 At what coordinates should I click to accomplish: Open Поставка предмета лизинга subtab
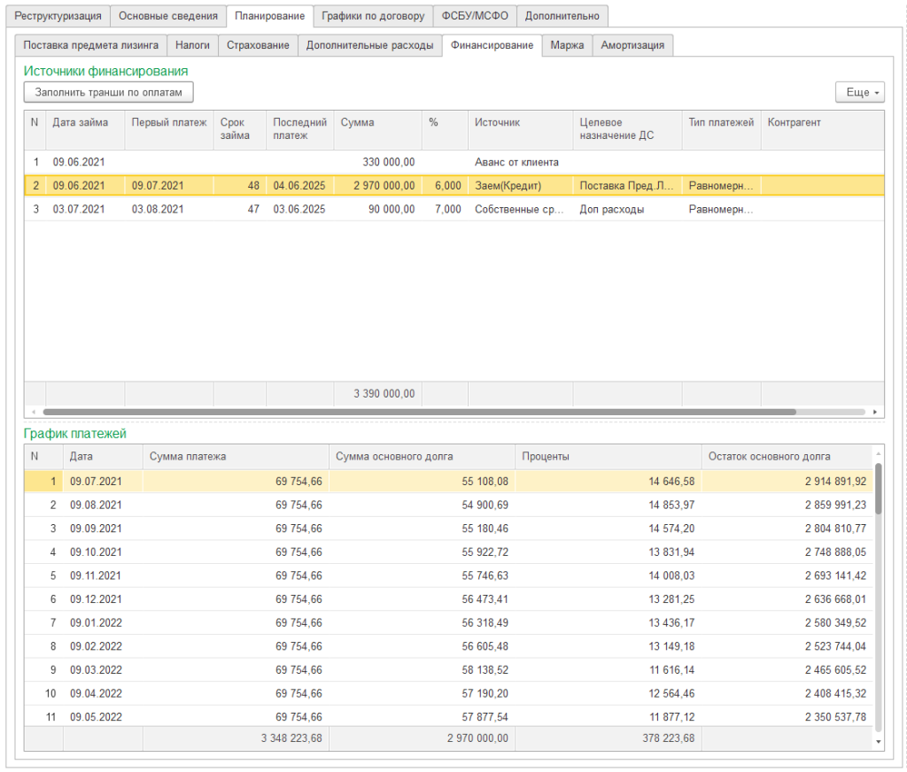[x=91, y=45]
